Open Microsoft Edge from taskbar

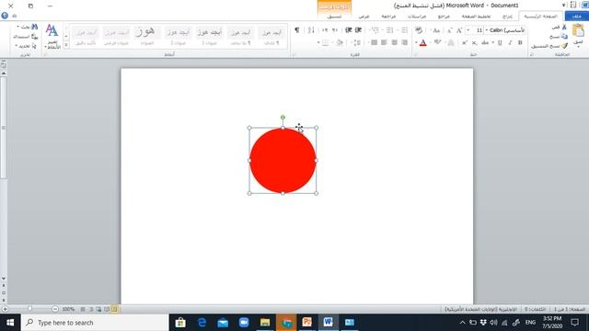[x=202, y=323]
